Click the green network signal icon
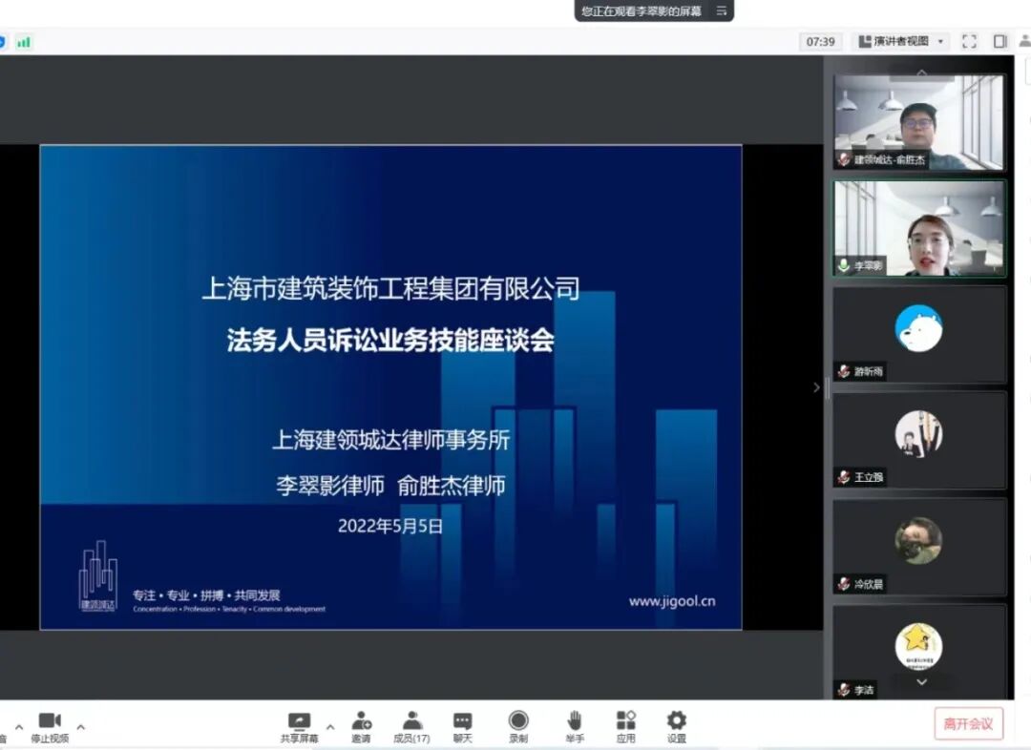The height and width of the screenshot is (750, 1031). point(24,43)
